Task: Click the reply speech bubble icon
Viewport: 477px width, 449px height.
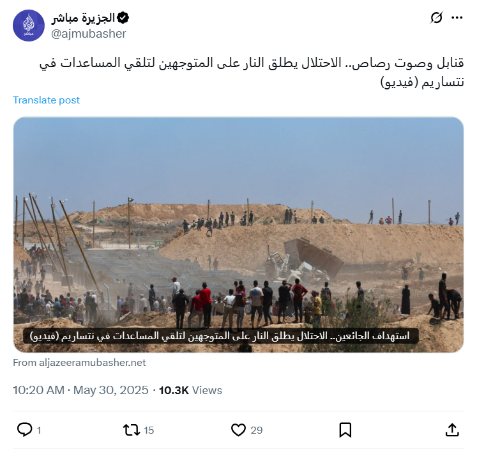Action: (25, 430)
